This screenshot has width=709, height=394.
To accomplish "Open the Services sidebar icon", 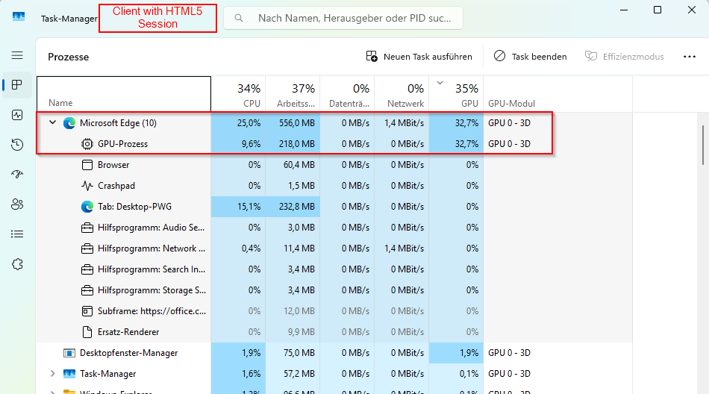I will [17, 264].
